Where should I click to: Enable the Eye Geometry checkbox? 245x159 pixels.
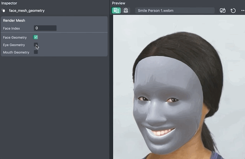pos(36,45)
